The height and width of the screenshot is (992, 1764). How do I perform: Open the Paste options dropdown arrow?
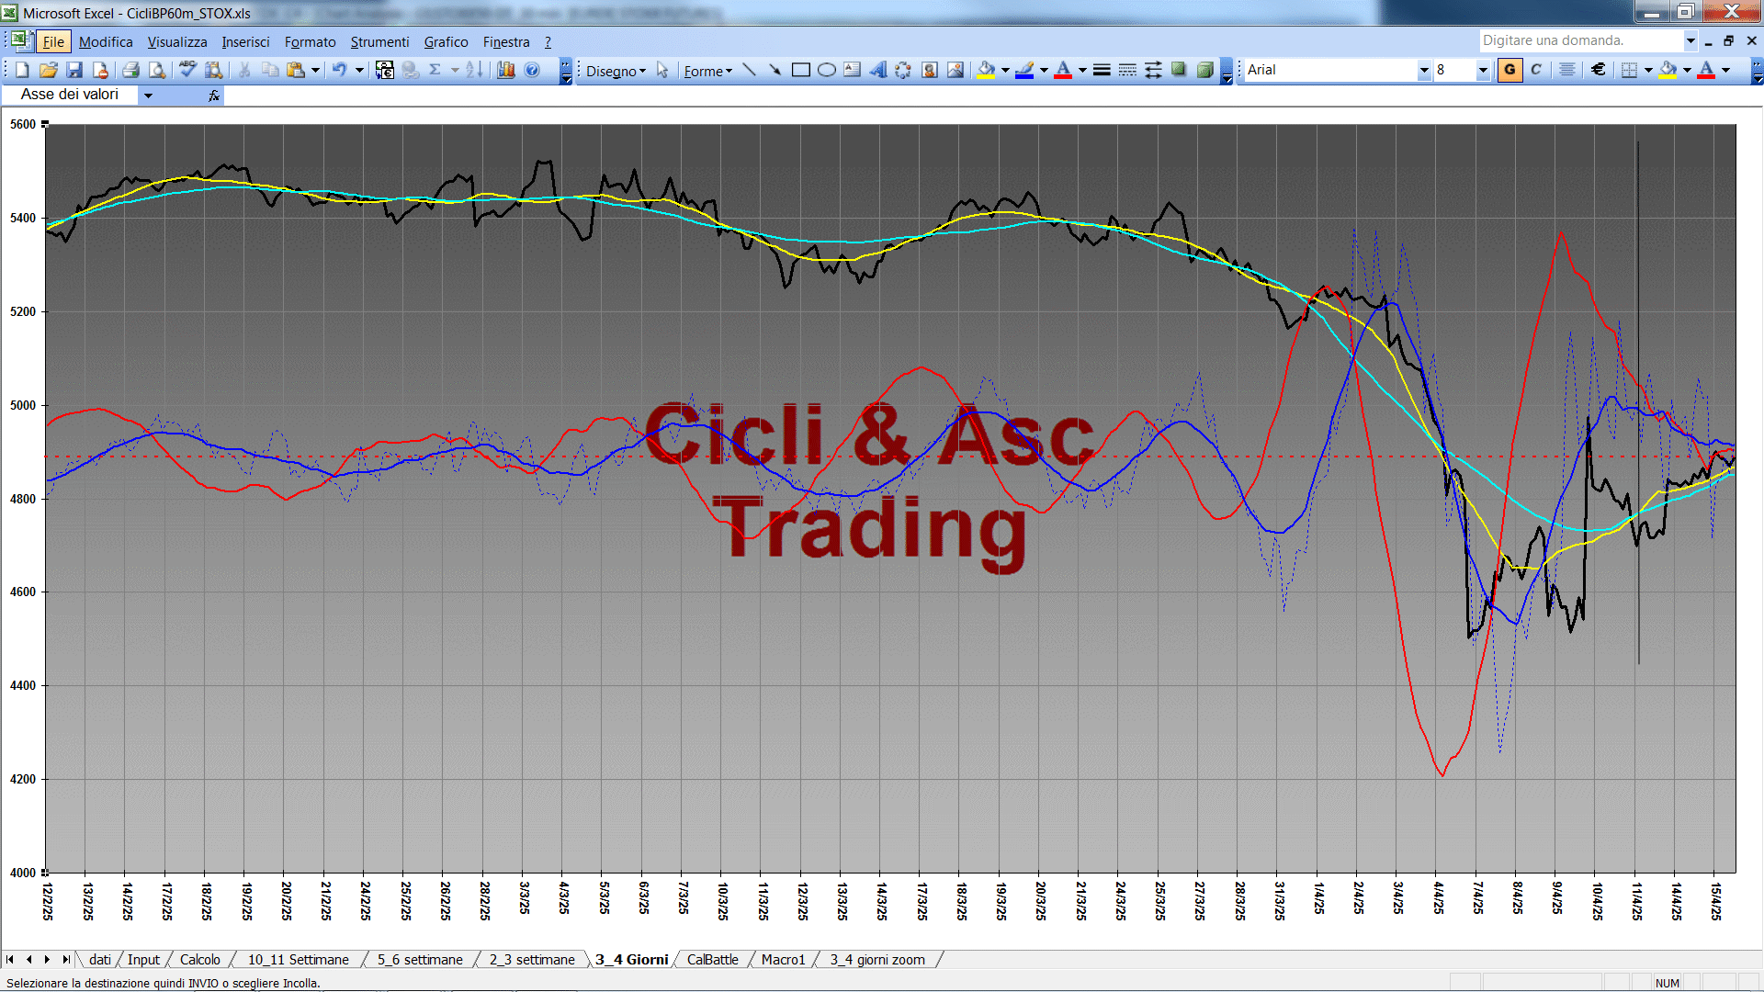click(315, 70)
